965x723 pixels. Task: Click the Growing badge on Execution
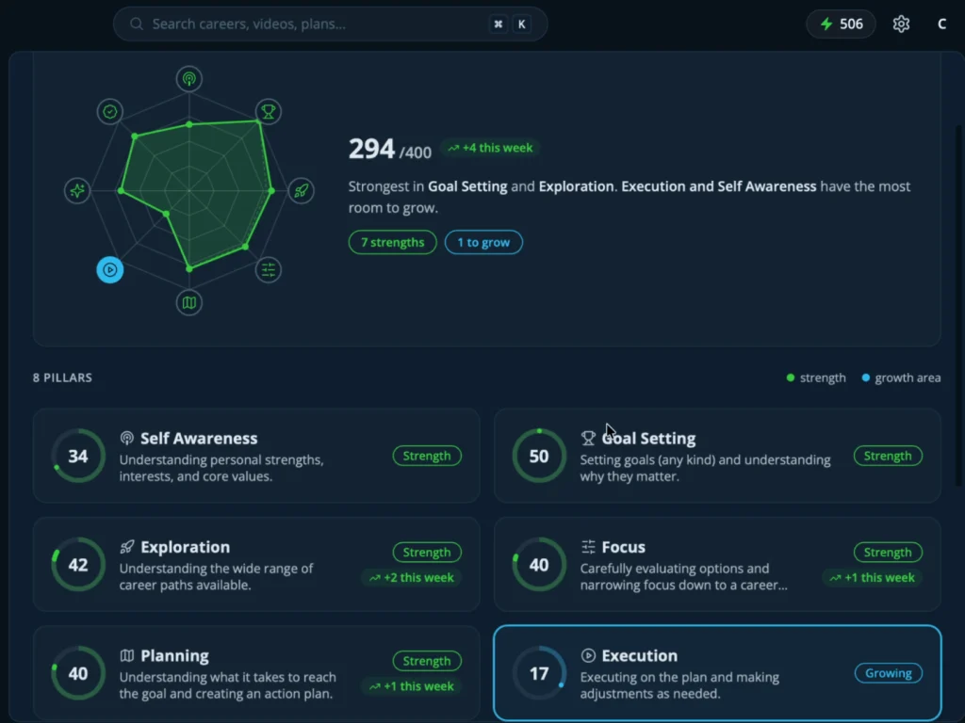(x=889, y=673)
